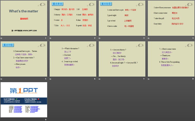Click the animation star icon under slide 6

pos(50,79)
